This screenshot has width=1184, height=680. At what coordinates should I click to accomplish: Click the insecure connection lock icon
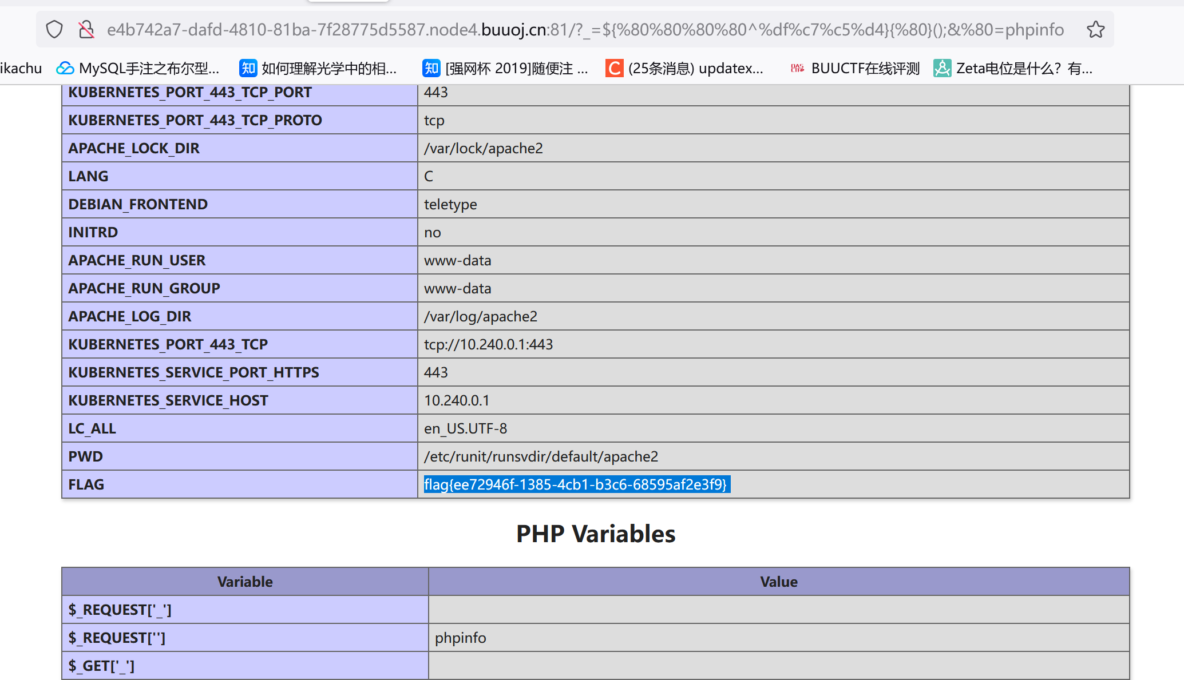(x=86, y=29)
